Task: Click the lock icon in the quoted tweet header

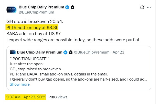Action: pyautogui.click(x=71, y=52)
